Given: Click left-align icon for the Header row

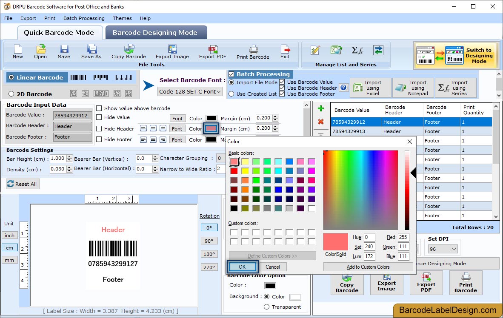Looking at the screenshot, I should pos(143,128).
